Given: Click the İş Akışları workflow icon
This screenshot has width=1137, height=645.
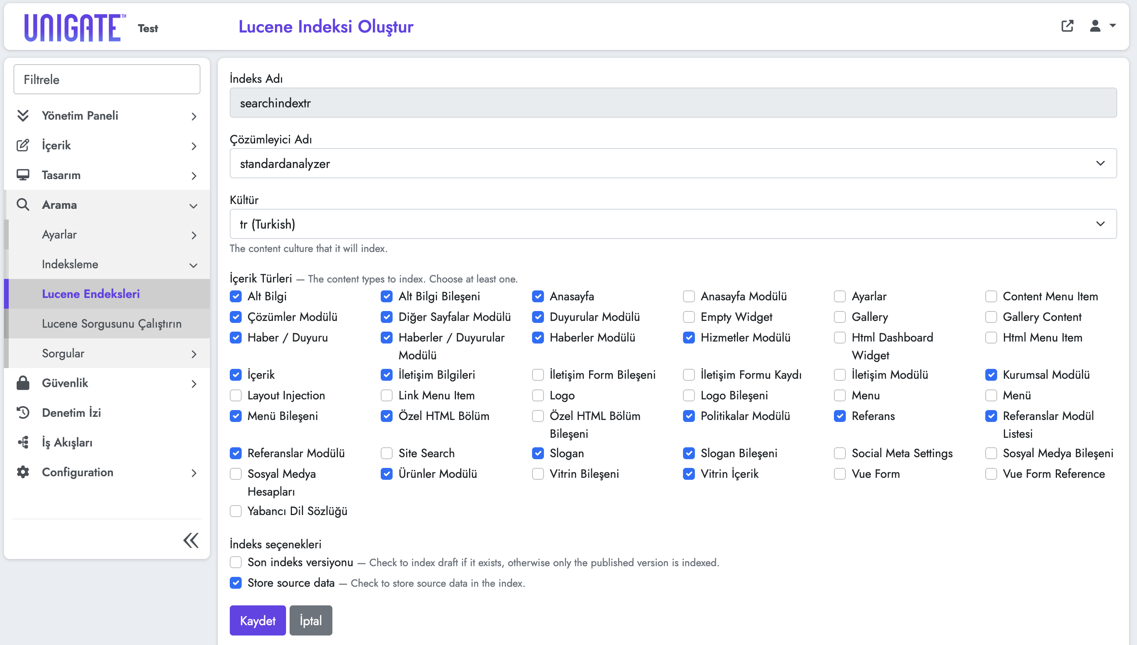Looking at the screenshot, I should [23, 442].
